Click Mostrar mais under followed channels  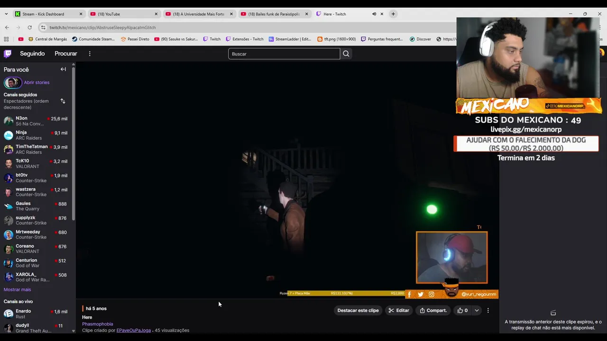tap(17, 289)
